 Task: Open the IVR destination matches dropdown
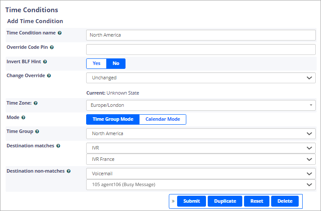click(x=201, y=148)
